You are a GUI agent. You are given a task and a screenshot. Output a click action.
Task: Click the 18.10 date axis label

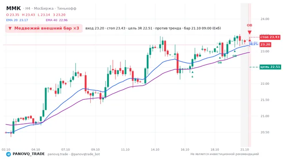[215, 150]
